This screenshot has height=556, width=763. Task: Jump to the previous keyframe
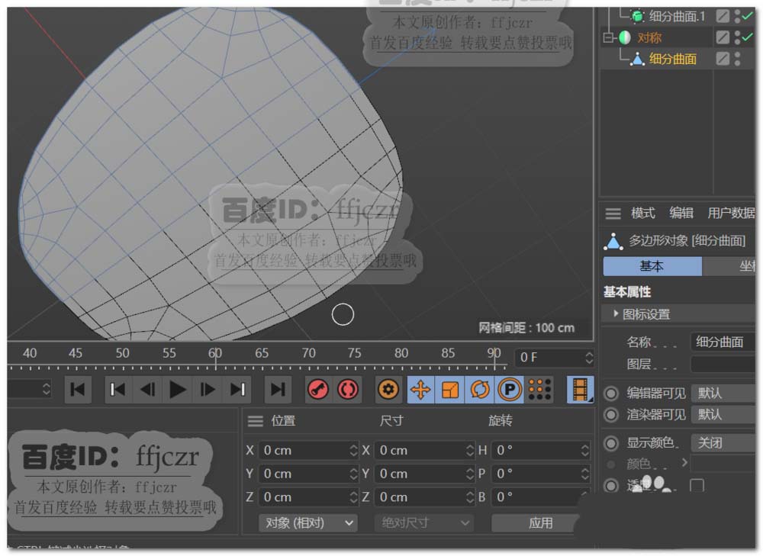point(118,390)
